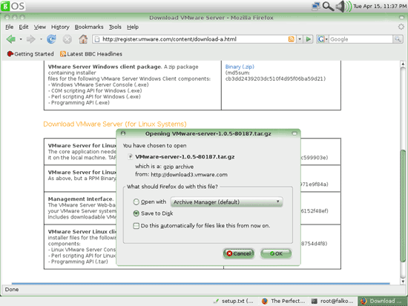The image size is (408, 306).
Task: Click the URL address field
Action: pos(194,39)
